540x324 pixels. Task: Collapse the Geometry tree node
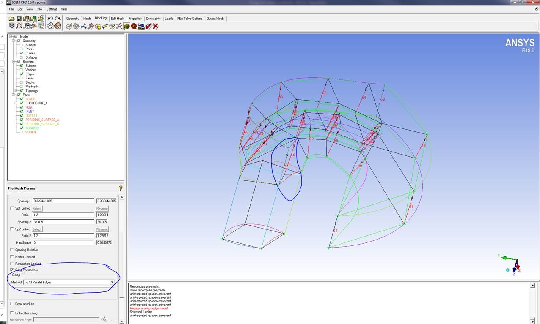(13, 41)
